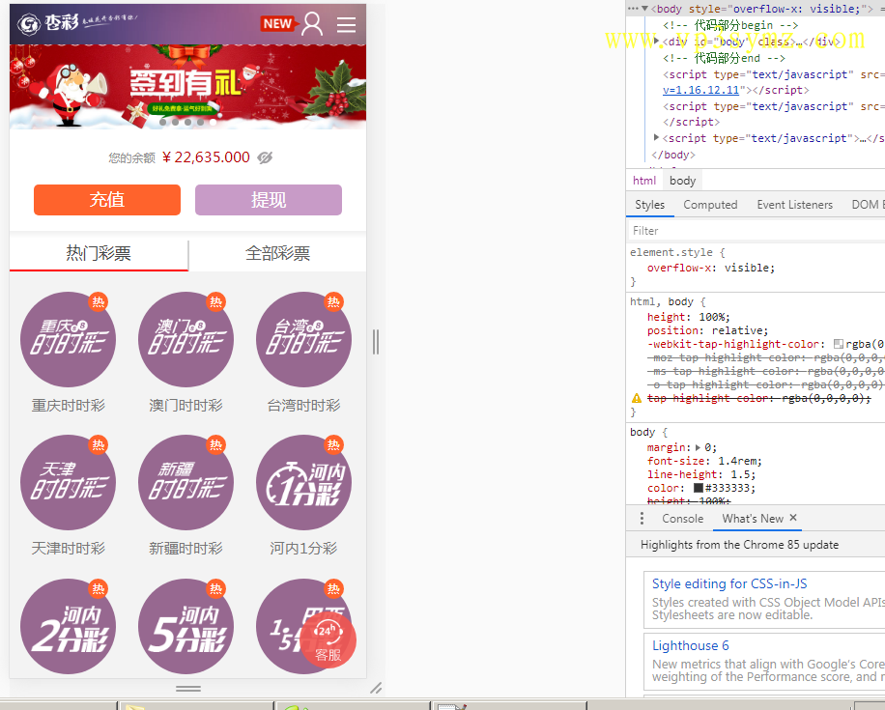Click the vertical device-width resize handle
885x710 pixels.
tap(376, 341)
